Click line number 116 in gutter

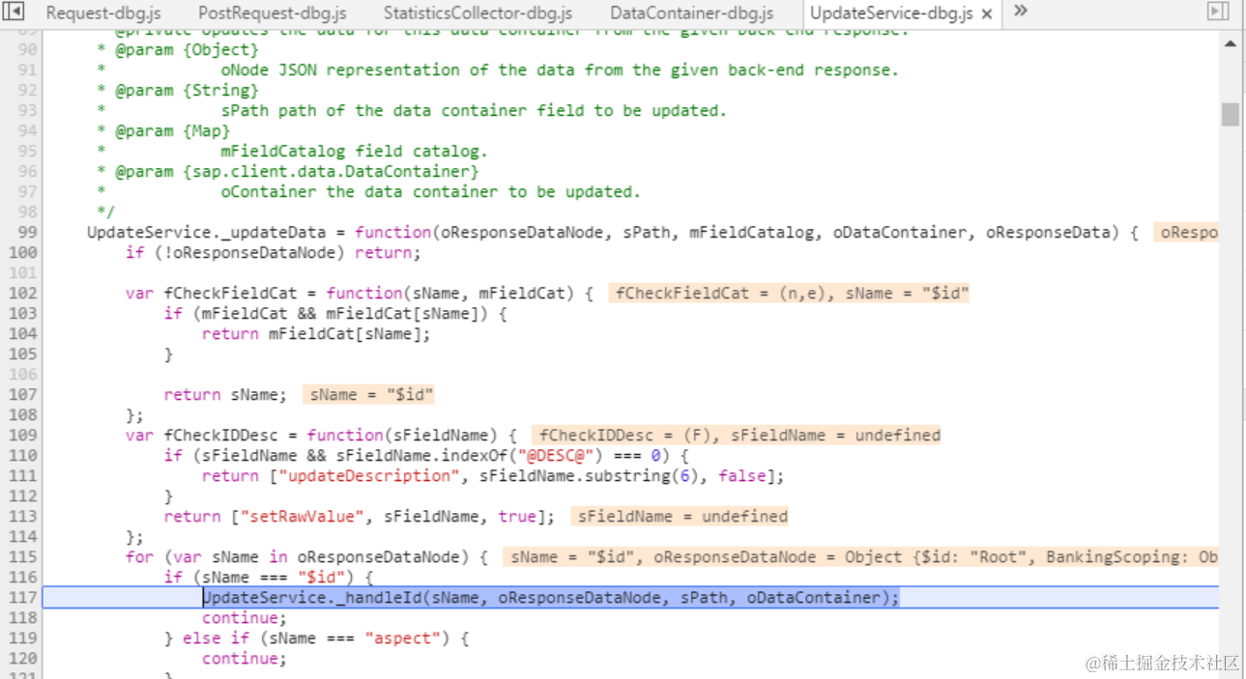24,577
